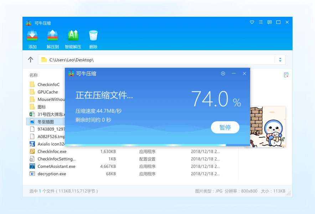This screenshot has width=315, height=214.
Task: Run 智能解压 smart extraction
Action: click(x=73, y=39)
